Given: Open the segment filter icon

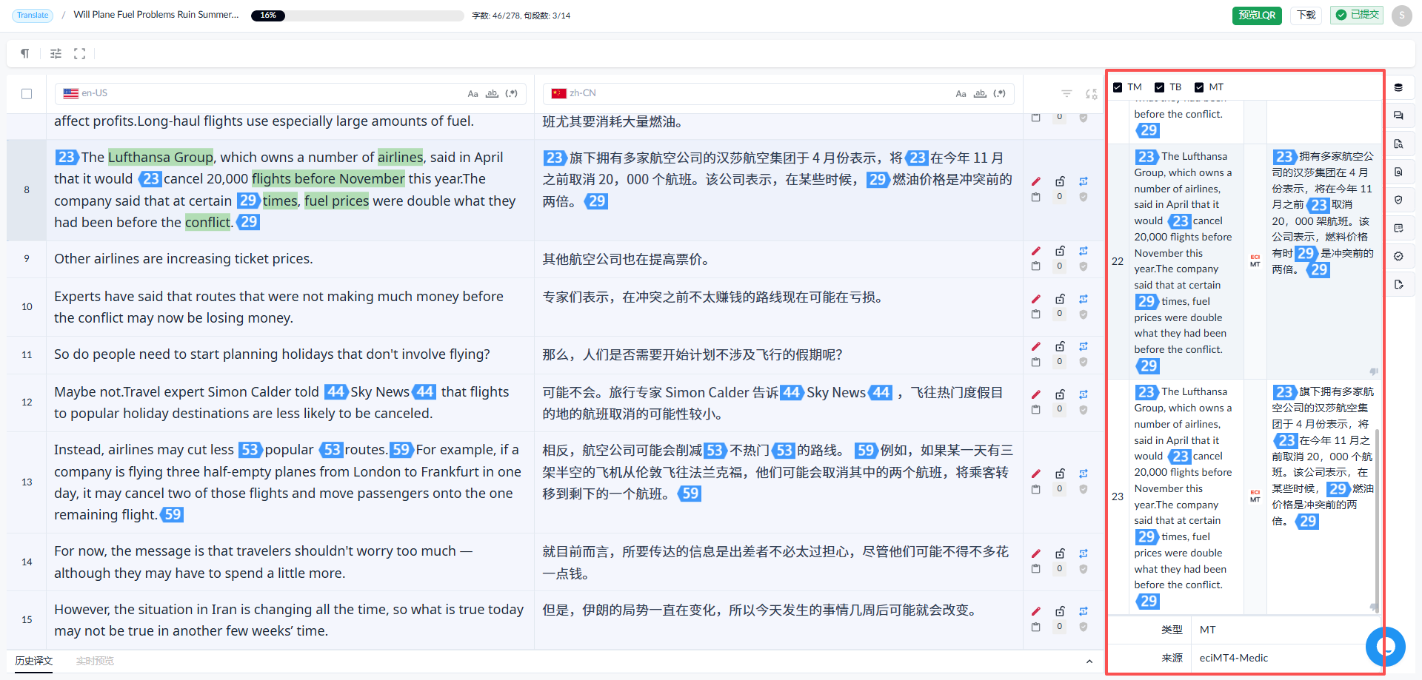Looking at the screenshot, I should coord(1066,94).
